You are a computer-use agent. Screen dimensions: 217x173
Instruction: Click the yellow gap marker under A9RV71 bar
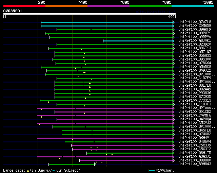(48, 35)
